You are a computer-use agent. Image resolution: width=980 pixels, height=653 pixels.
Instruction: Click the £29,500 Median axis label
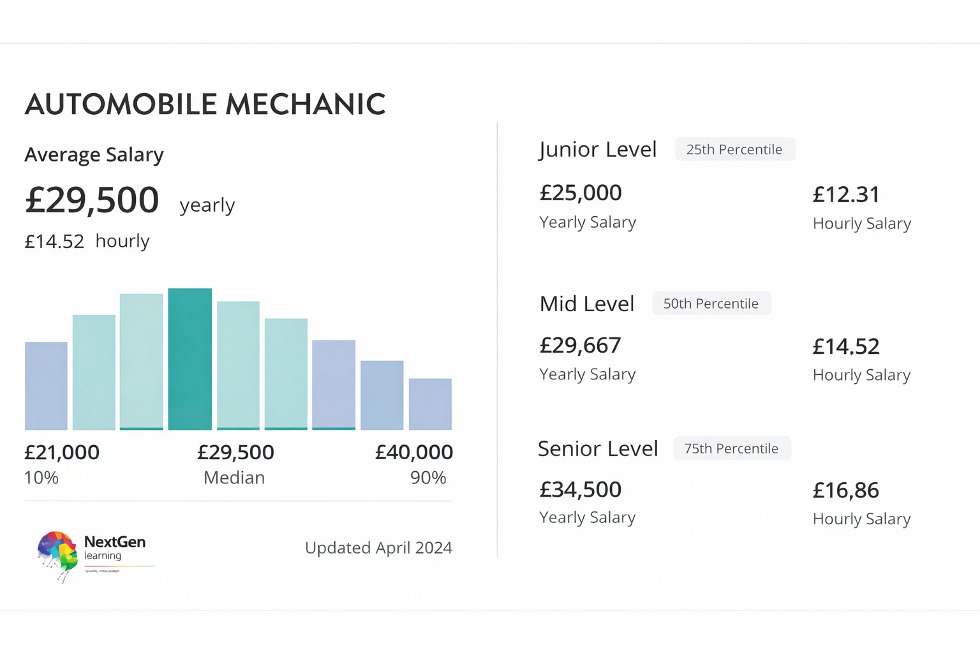click(x=235, y=464)
